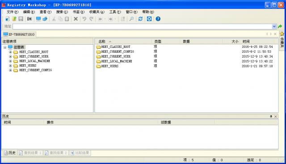286x164 pixels.
Task: Click the 旧数据 column header in history
Action: coord(187,122)
